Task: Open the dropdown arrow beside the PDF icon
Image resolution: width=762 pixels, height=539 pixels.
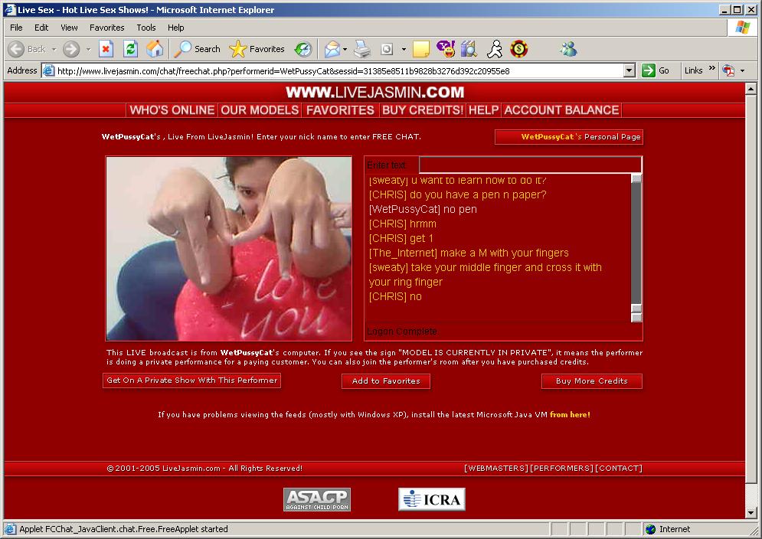Action: 742,71
